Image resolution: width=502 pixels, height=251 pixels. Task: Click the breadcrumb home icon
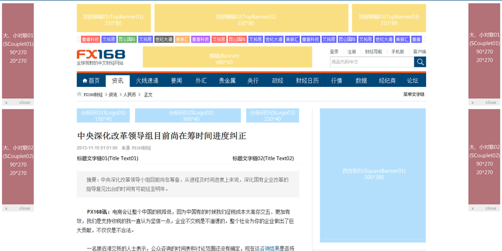pos(79,94)
